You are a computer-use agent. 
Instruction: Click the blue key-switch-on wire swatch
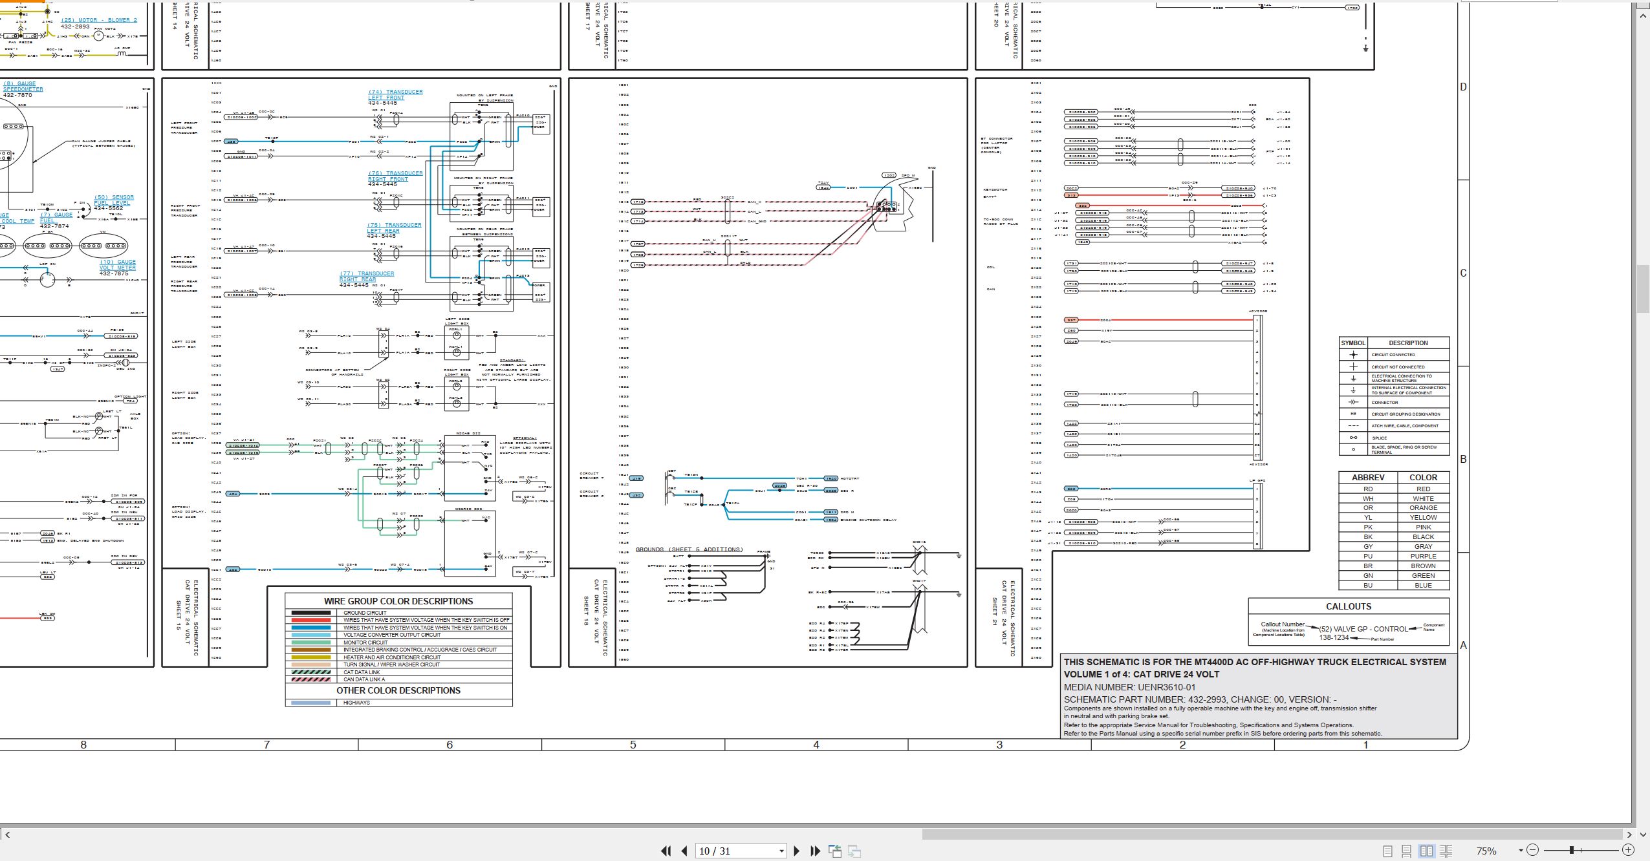(310, 628)
